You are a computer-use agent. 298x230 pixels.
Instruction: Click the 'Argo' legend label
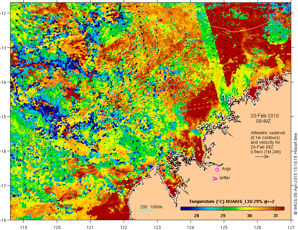(226, 169)
